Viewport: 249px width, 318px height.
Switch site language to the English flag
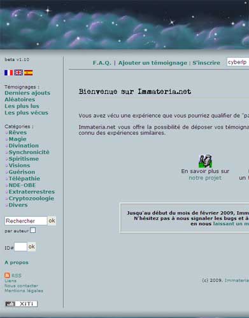tap(18, 73)
